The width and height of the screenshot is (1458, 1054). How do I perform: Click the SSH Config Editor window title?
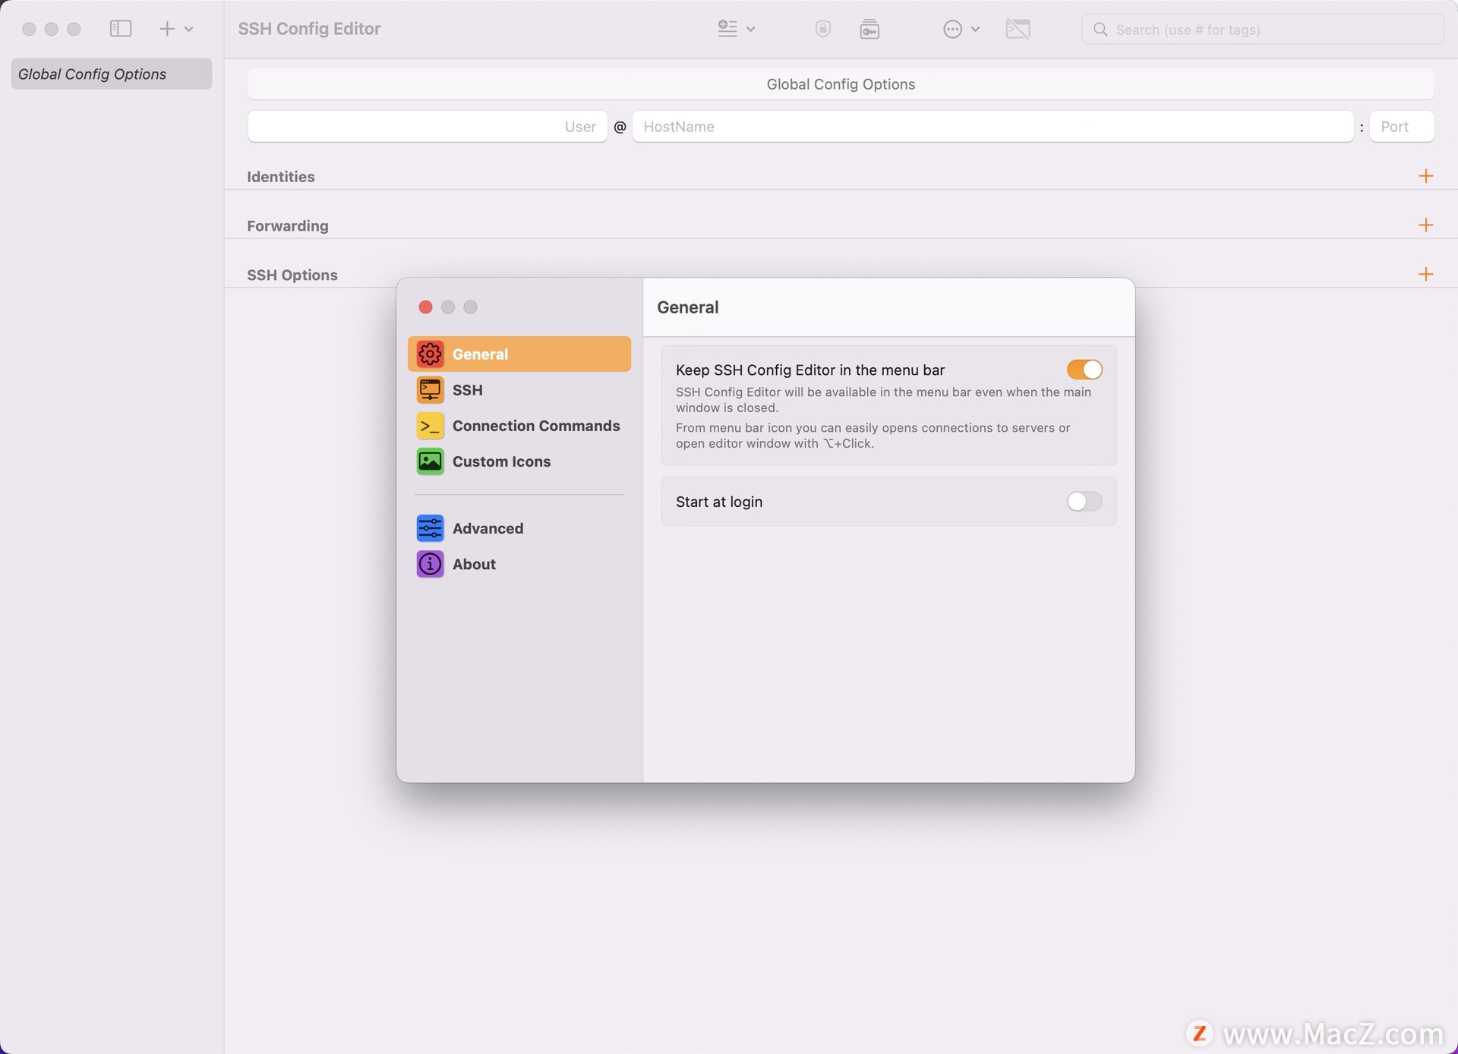309,29
